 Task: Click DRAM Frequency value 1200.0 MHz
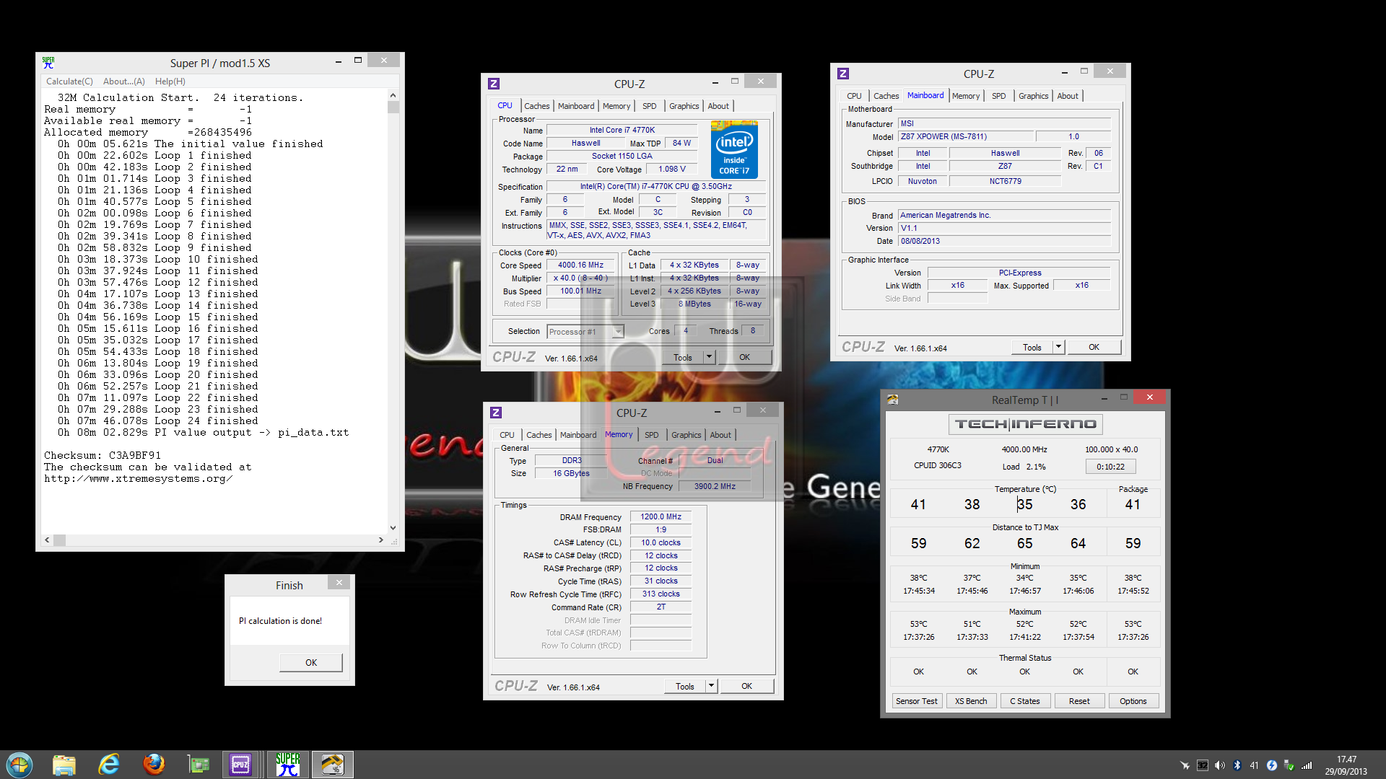point(661,516)
